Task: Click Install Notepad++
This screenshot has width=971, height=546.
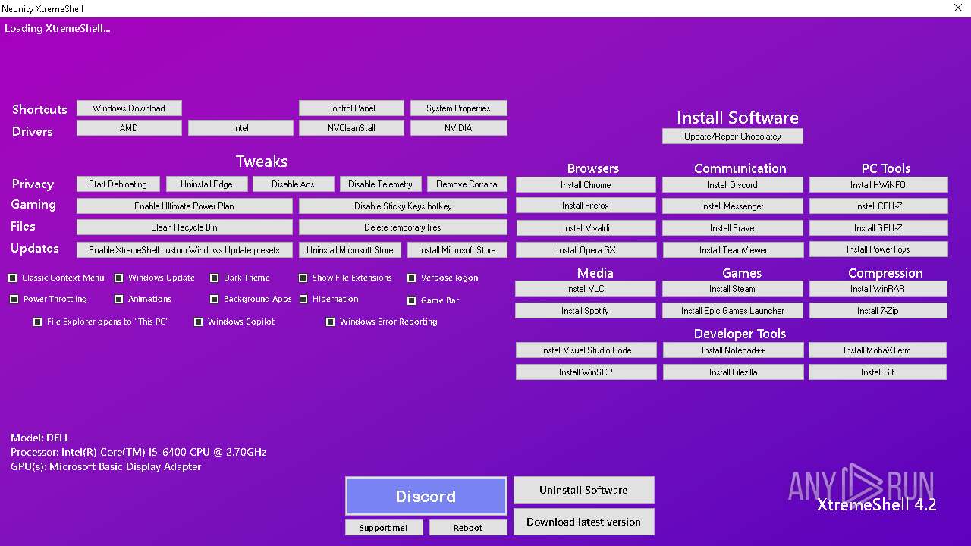Action: click(734, 350)
